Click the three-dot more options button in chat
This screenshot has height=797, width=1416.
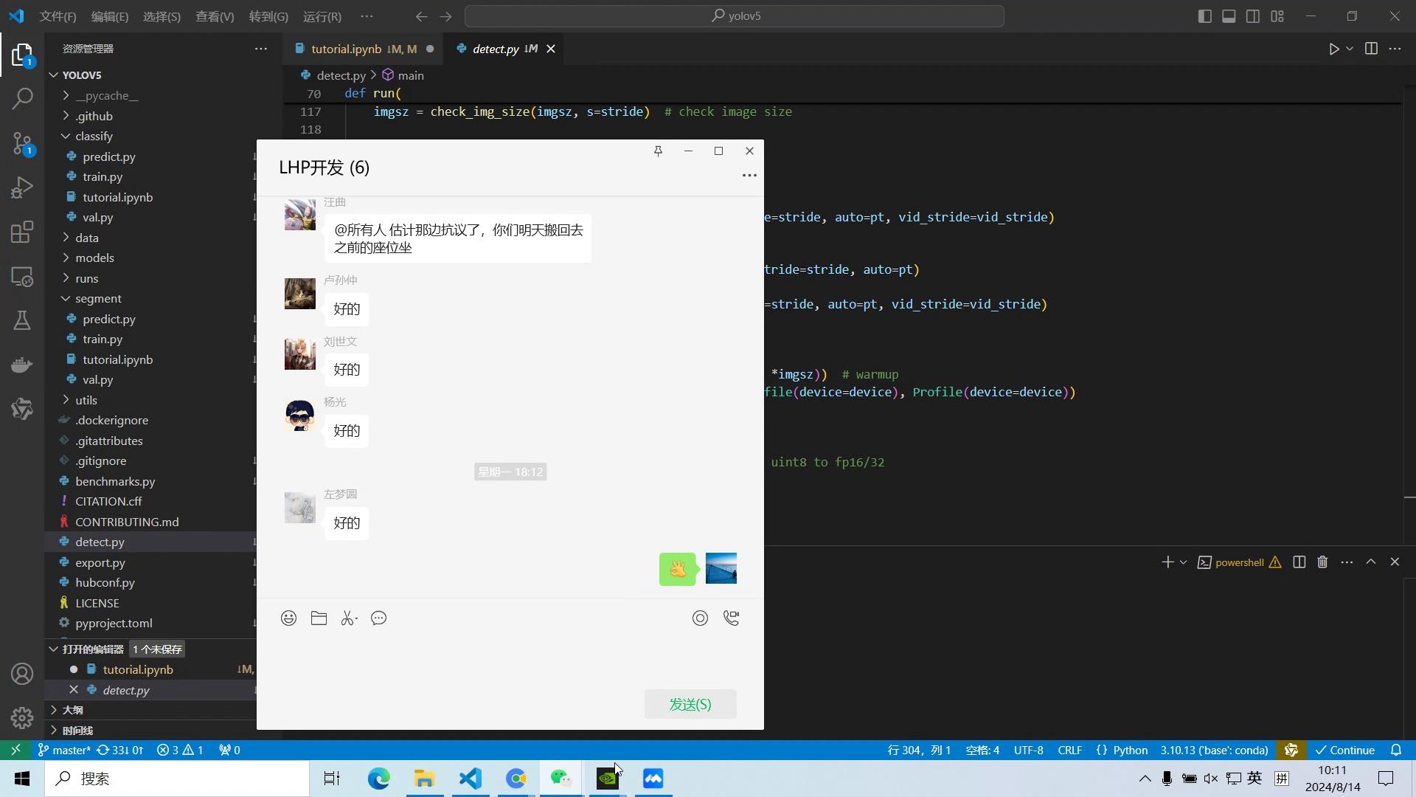749,175
